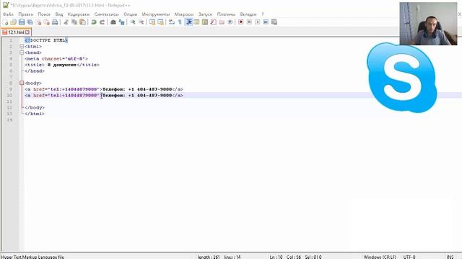Collapse the head tag fold marker
Screen dimensions: 462x259
pyautogui.click(x=22, y=53)
